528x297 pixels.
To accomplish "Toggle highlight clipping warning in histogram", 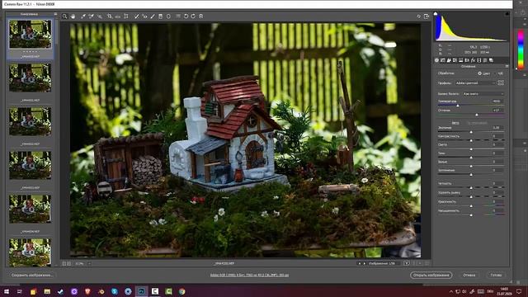I will 507,14.
